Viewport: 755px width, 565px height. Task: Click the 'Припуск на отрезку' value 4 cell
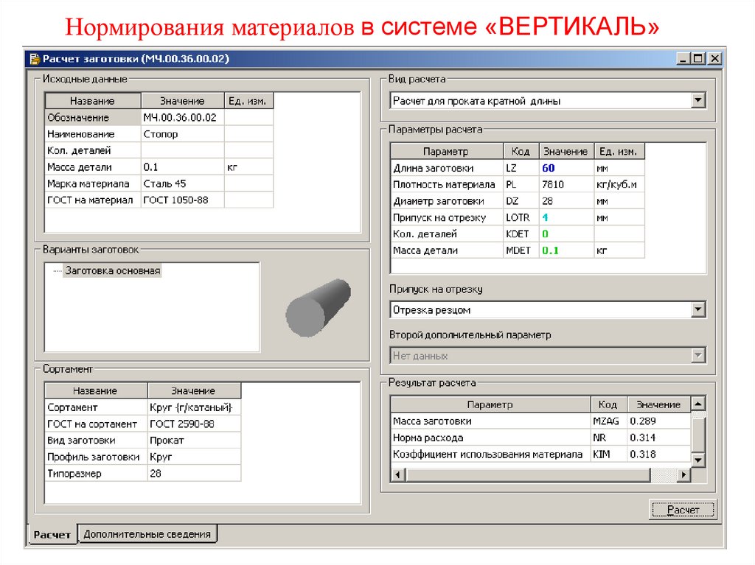(x=567, y=217)
